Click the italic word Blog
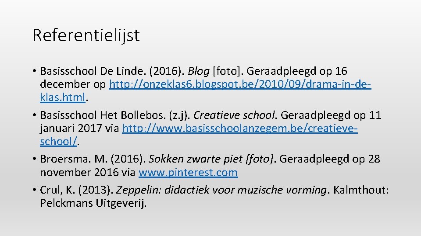This screenshot has width=421, height=236. pyautogui.click(x=199, y=71)
